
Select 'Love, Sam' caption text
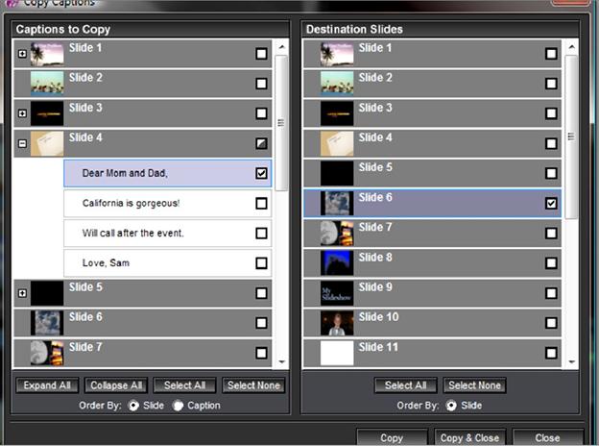click(106, 262)
